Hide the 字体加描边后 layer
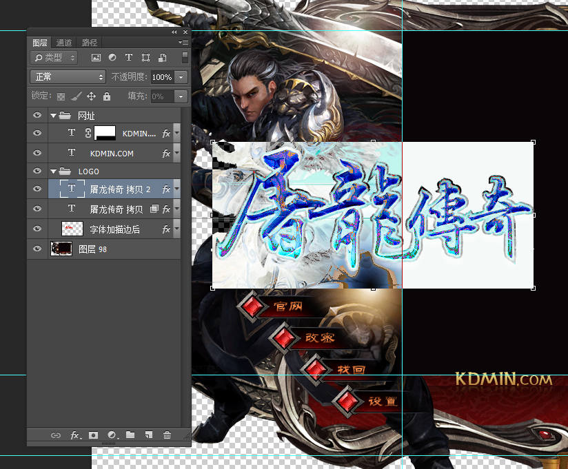Image resolution: width=568 pixels, height=469 pixels. click(37, 229)
